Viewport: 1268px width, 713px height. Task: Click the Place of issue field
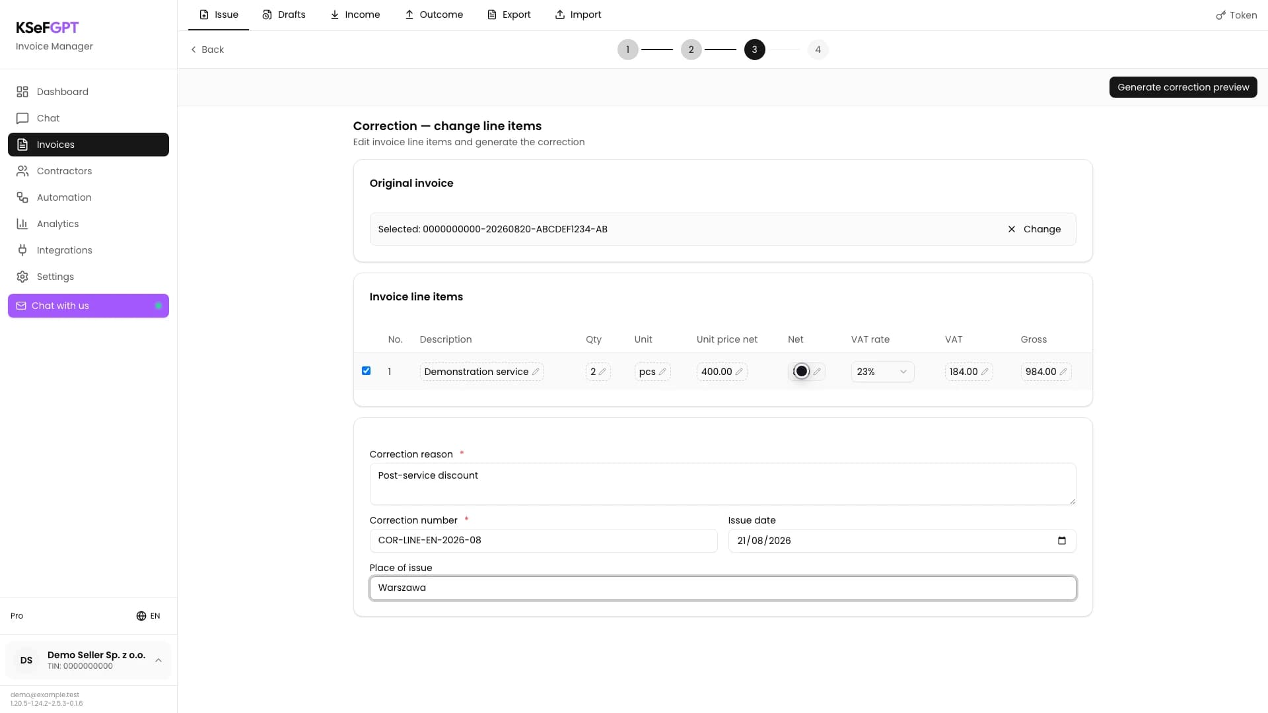(x=722, y=588)
